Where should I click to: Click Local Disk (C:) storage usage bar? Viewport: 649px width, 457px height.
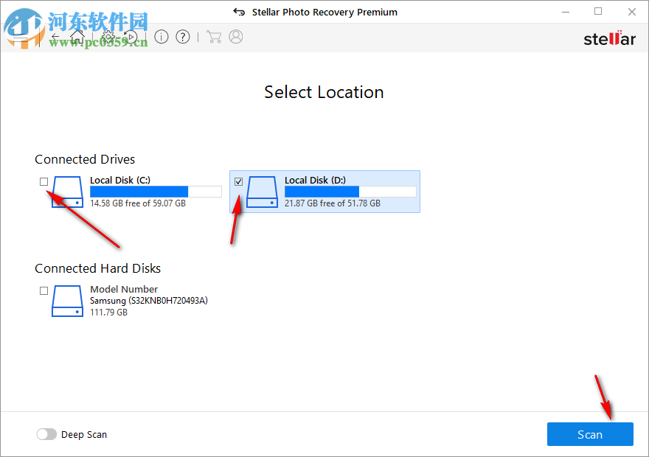click(155, 192)
